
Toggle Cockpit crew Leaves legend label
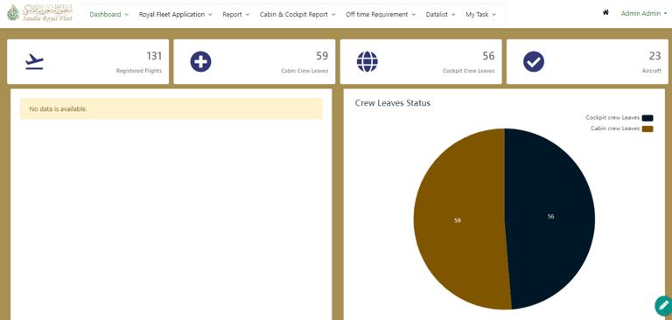[x=612, y=118]
